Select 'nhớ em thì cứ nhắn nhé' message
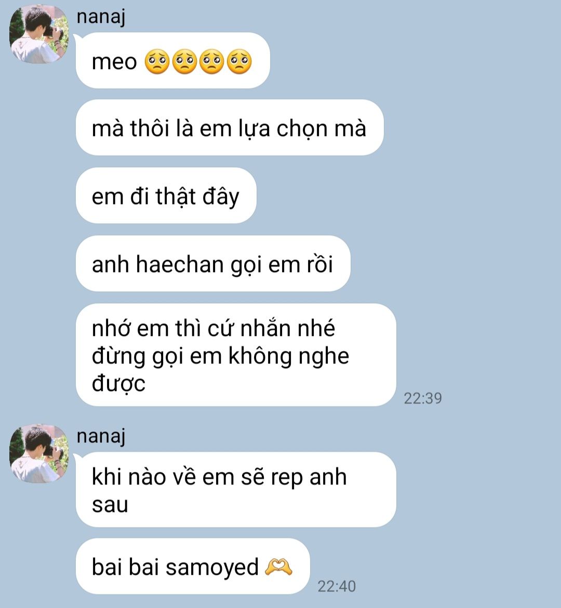This screenshot has width=561, height=608. point(236,355)
